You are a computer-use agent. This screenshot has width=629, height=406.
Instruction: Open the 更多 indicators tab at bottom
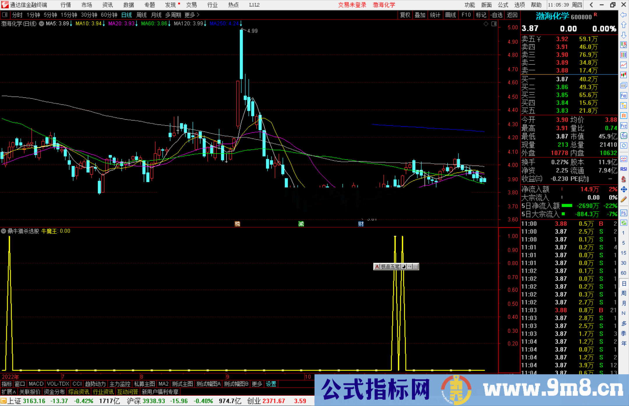pyautogui.click(x=257, y=384)
